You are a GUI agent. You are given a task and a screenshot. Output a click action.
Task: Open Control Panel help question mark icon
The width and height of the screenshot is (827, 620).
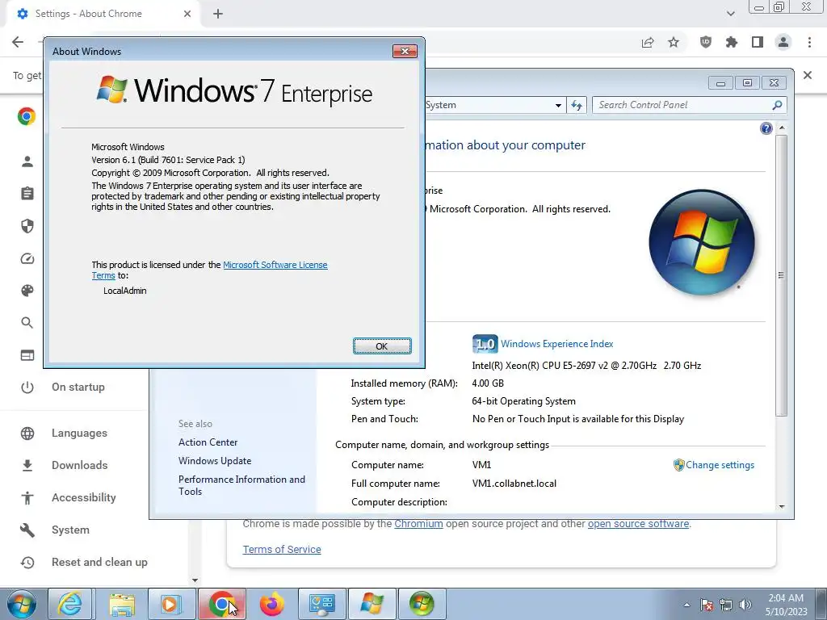[766, 128]
